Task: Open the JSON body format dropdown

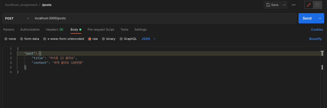Action: [x=149, y=39]
